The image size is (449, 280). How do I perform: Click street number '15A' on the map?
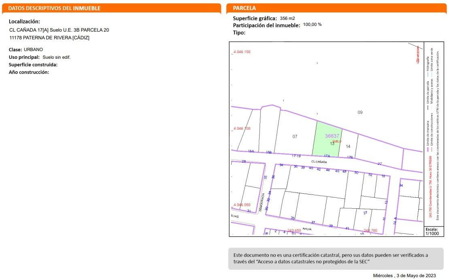click(251, 151)
